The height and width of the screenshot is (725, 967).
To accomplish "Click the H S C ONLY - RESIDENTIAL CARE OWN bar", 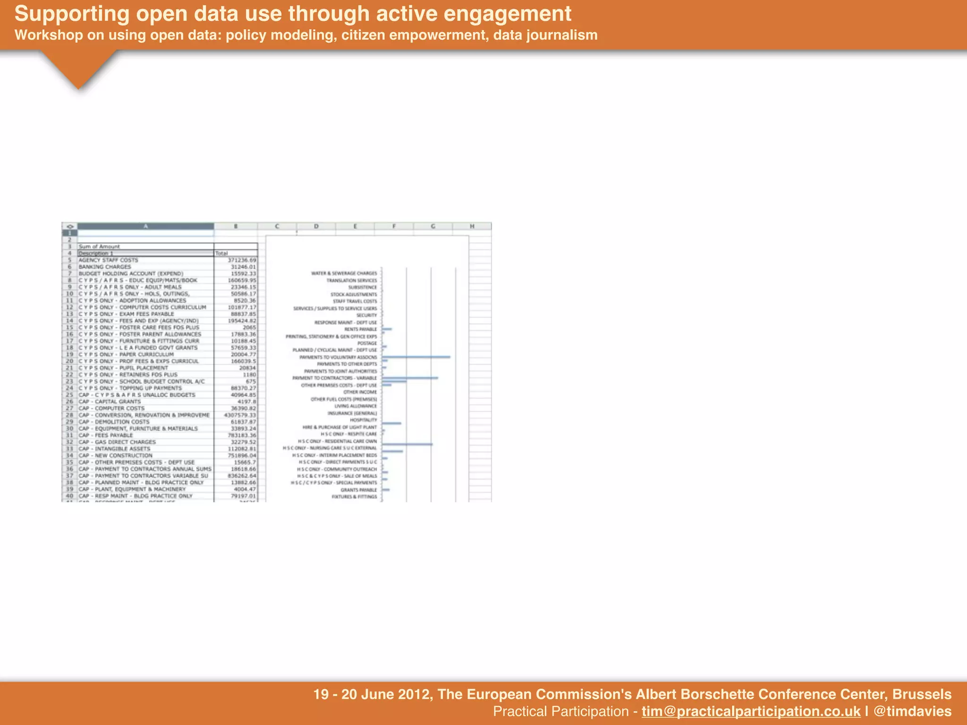I will tap(407, 444).
